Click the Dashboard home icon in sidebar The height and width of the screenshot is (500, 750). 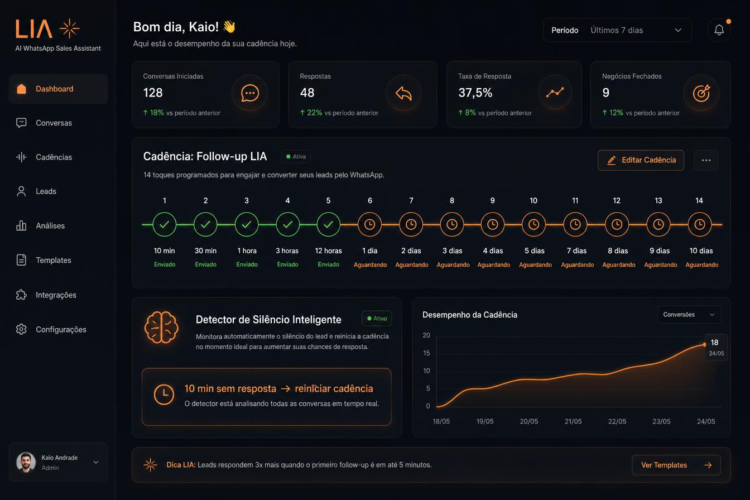21,89
